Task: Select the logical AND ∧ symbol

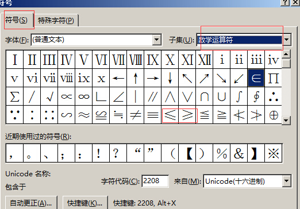Action: [x=170, y=96]
